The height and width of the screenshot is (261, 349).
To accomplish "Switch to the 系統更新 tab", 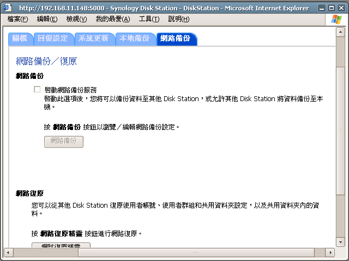I will [94, 39].
